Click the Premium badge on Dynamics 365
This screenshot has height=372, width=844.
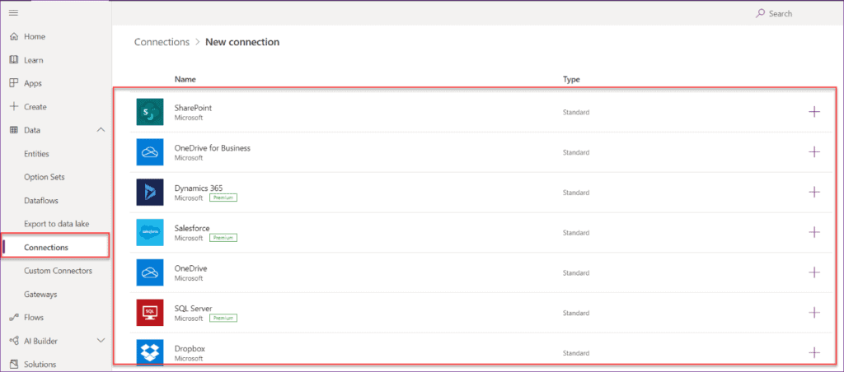[x=223, y=198]
